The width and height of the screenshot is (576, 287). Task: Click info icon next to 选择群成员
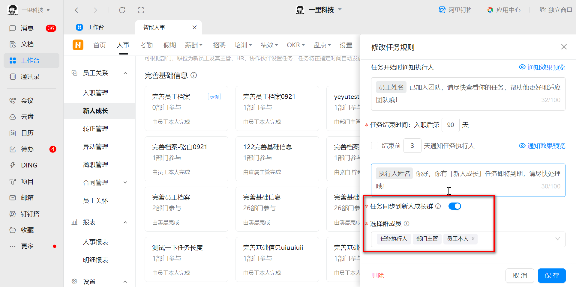pyautogui.click(x=406, y=223)
